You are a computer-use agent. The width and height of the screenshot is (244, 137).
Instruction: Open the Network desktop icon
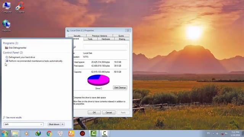coord(6,25)
